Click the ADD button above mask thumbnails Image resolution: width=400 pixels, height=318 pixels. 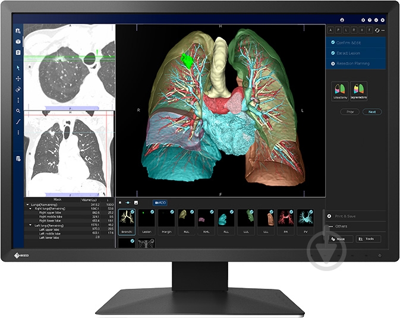click(x=160, y=203)
